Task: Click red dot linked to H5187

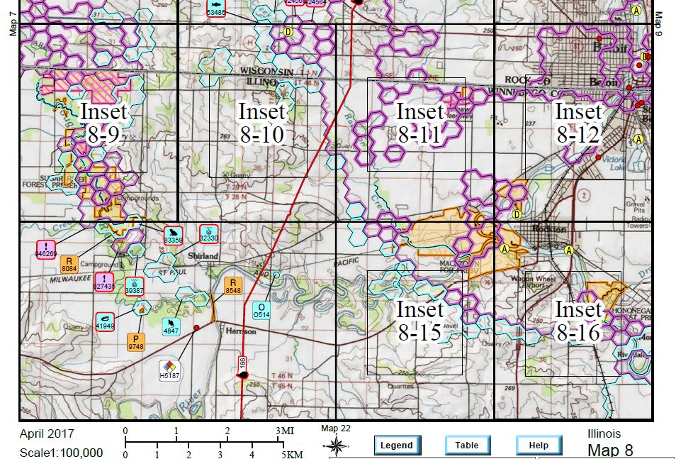Action: point(196,328)
